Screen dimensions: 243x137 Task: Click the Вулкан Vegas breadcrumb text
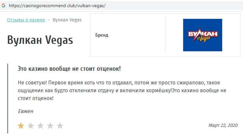pyautogui.click(x=67, y=20)
